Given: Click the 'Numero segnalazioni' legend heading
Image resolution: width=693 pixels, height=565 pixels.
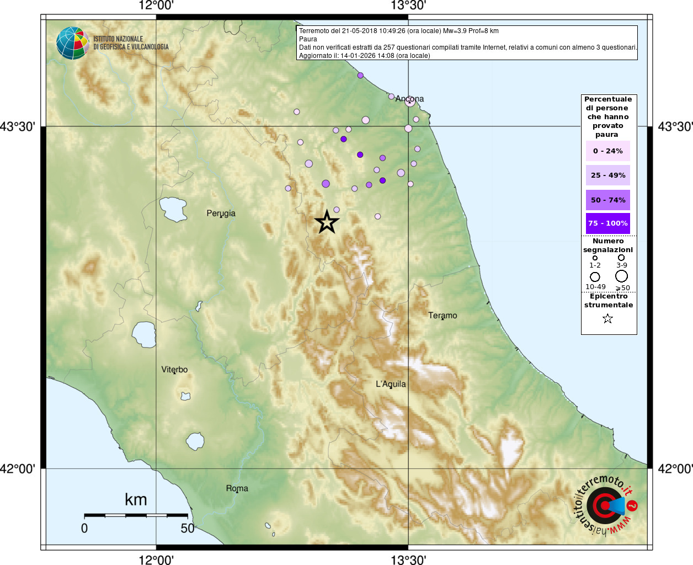Looking at the screenshot, I should point(608,246).
